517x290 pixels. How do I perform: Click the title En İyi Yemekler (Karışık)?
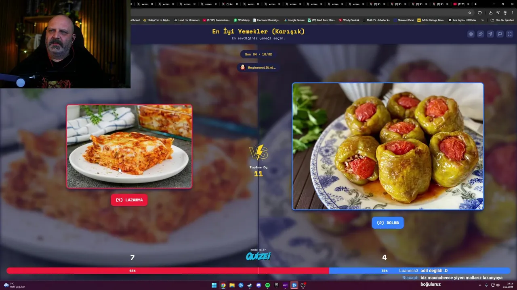[x=258, y=31]
